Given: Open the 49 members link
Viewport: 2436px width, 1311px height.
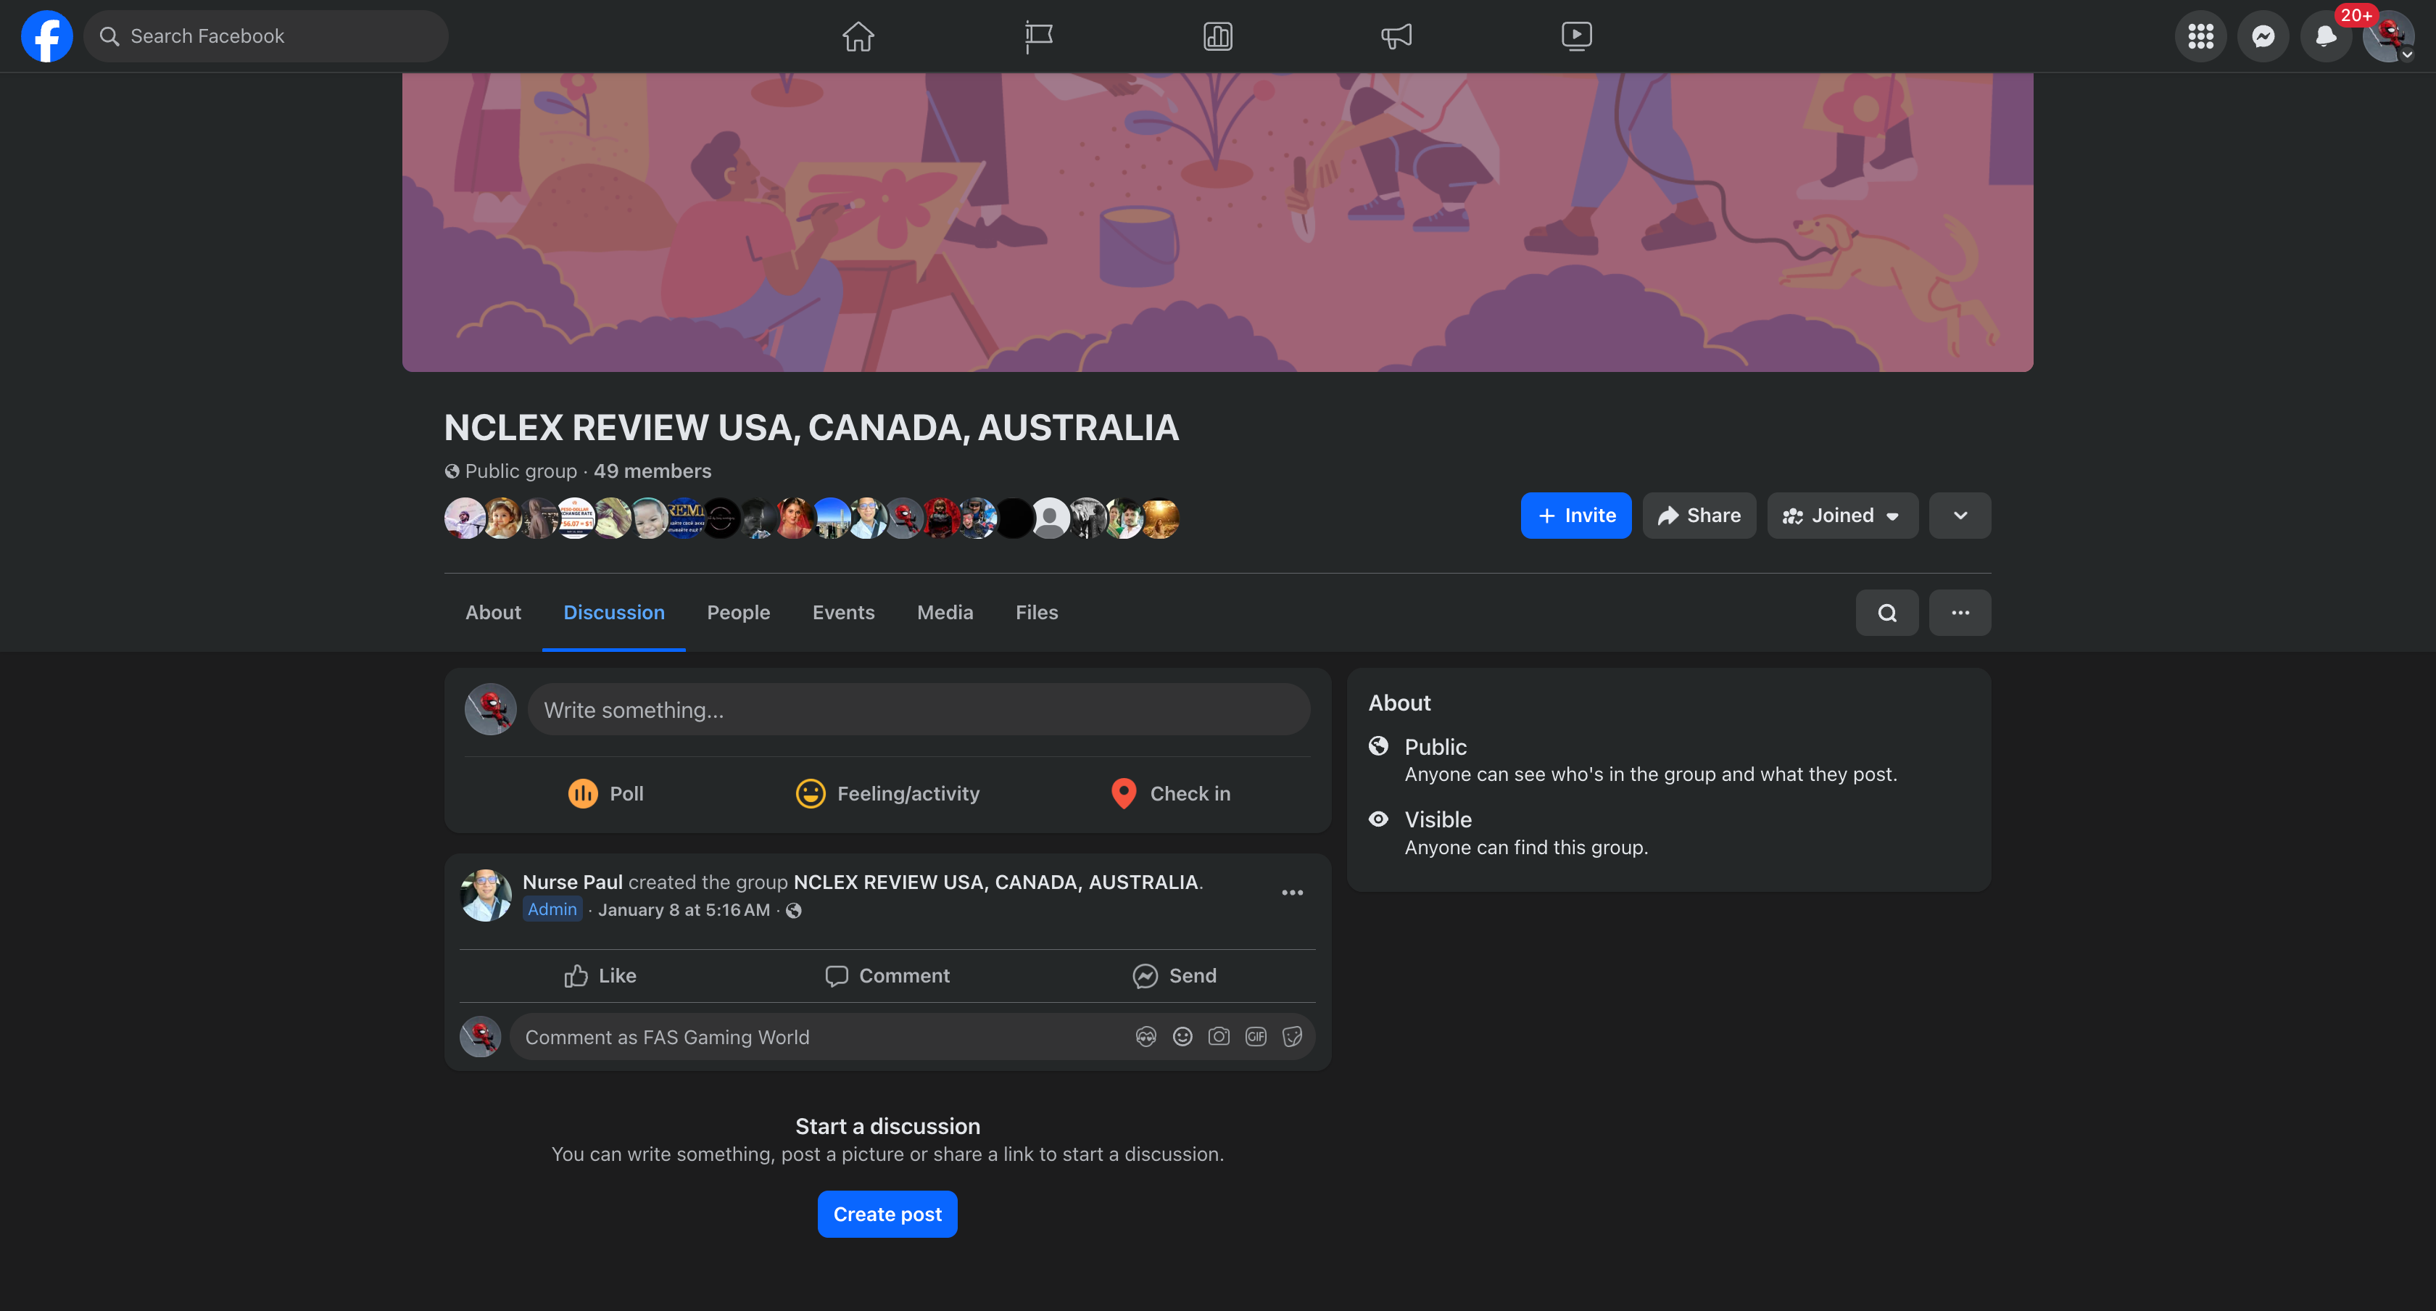Looking at the screenshot, I should click(652, 471).
